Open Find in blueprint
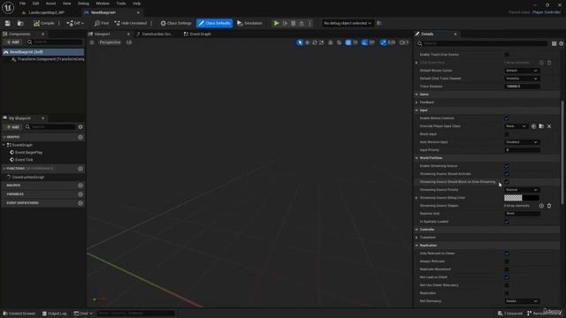This screenshot has height=318, width=566. 102,23
